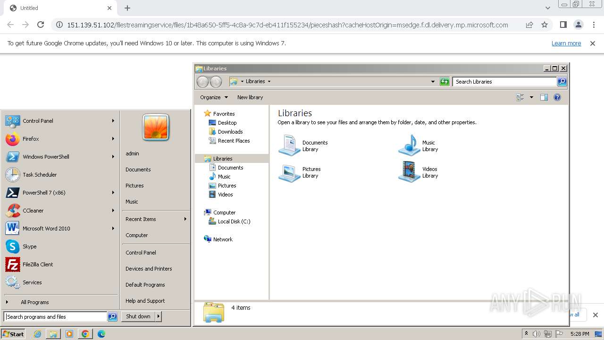
Task: Open new Chrome tab
Action: tap(127, 8)
